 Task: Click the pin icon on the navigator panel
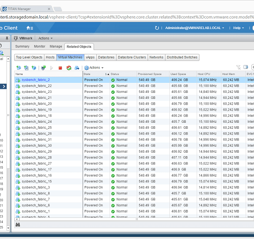[7, 38]
